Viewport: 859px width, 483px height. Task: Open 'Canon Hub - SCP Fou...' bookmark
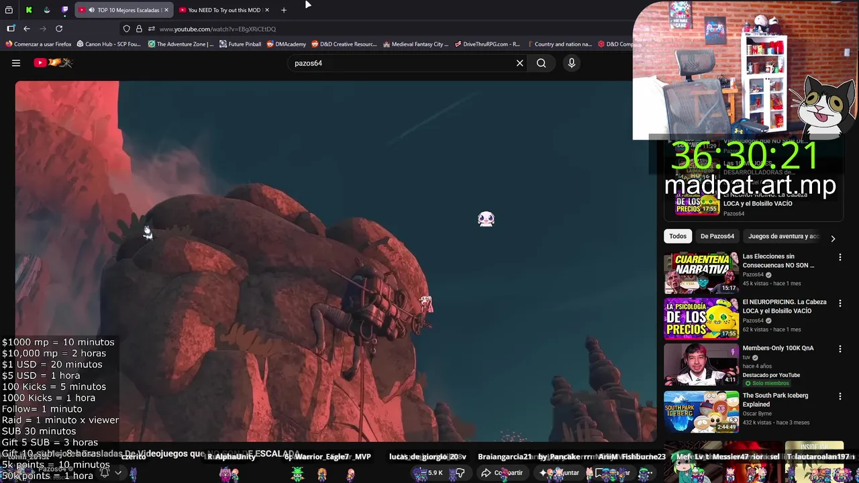[109, 44]
